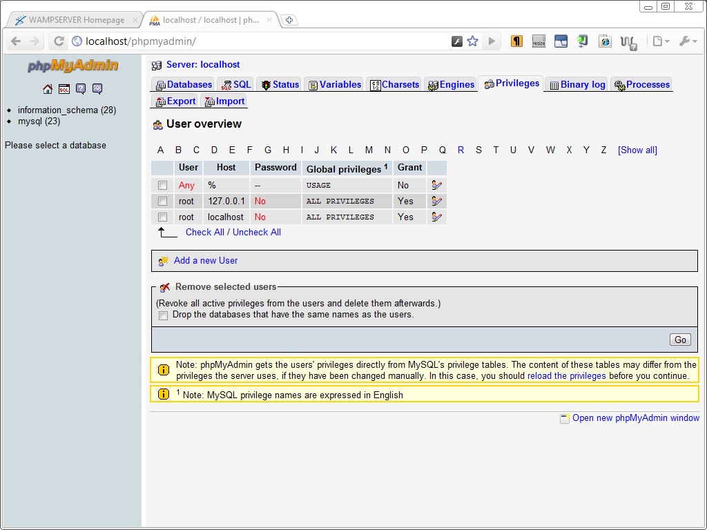This screenshot has width=707, height=530.
Task: Click the Flash script icon in address bar
Action: click(457, 41)
